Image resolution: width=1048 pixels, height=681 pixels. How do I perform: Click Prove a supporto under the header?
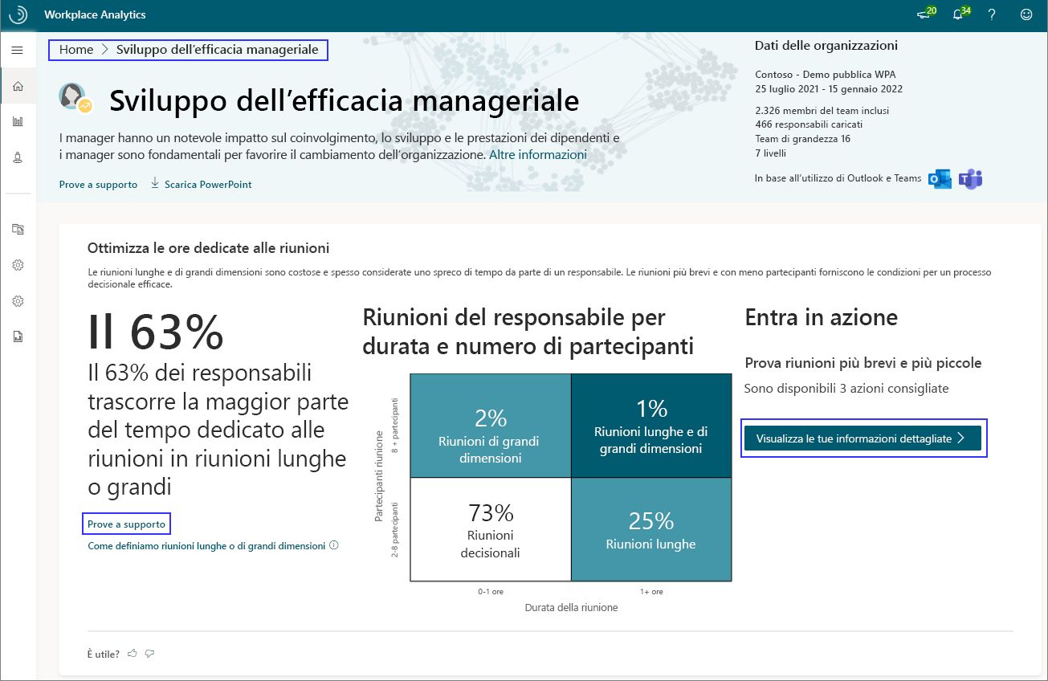[98, 184]
